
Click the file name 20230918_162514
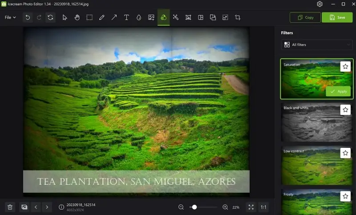tap(81, 205)
